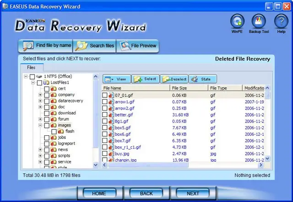This screenshot has height=202, width=293.
Task: Click the HOME button
Action: pos(99,193)
